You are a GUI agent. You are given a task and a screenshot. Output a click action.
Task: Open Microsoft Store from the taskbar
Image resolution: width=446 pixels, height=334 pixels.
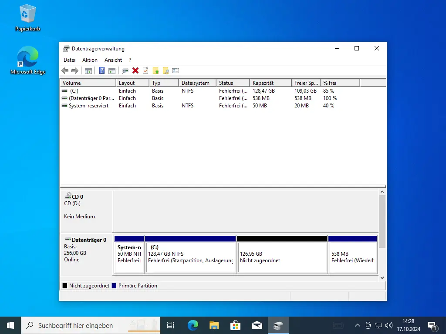[235, 325]
